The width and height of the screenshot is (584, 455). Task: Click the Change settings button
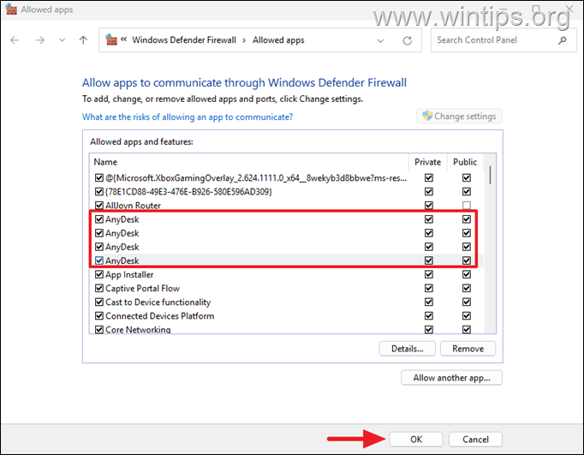[x=459, y=117]
